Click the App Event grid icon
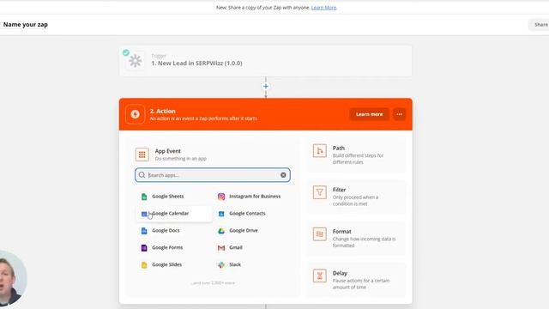This screenshot has width=549, height=309. (142, 154)
